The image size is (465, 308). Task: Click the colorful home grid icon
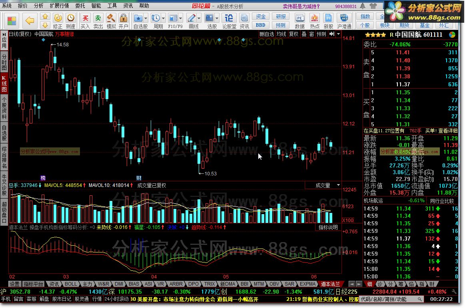[12, 21]
